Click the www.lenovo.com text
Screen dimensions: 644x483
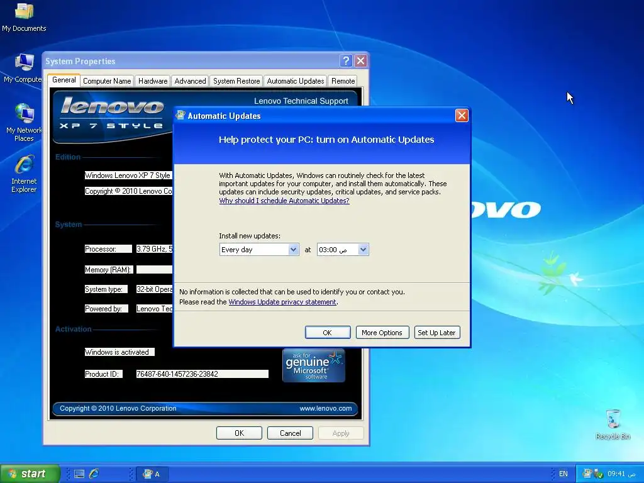325,408
